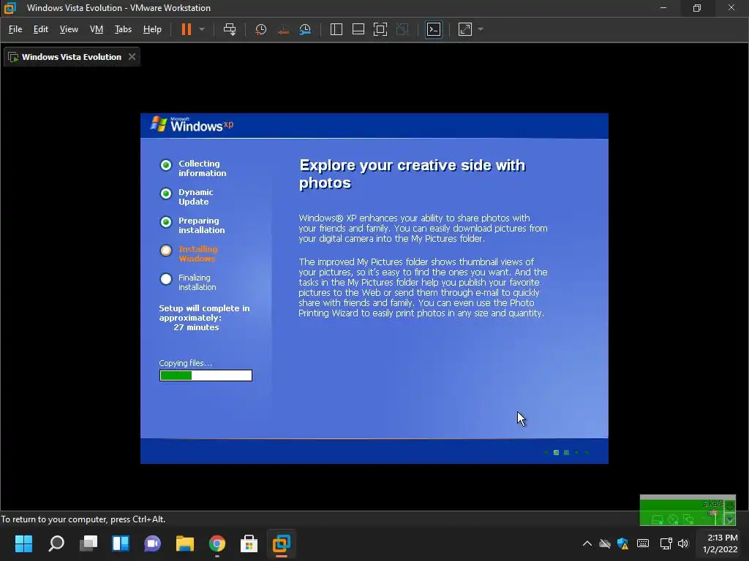Open Task View on the taskbar

[89, 543]
